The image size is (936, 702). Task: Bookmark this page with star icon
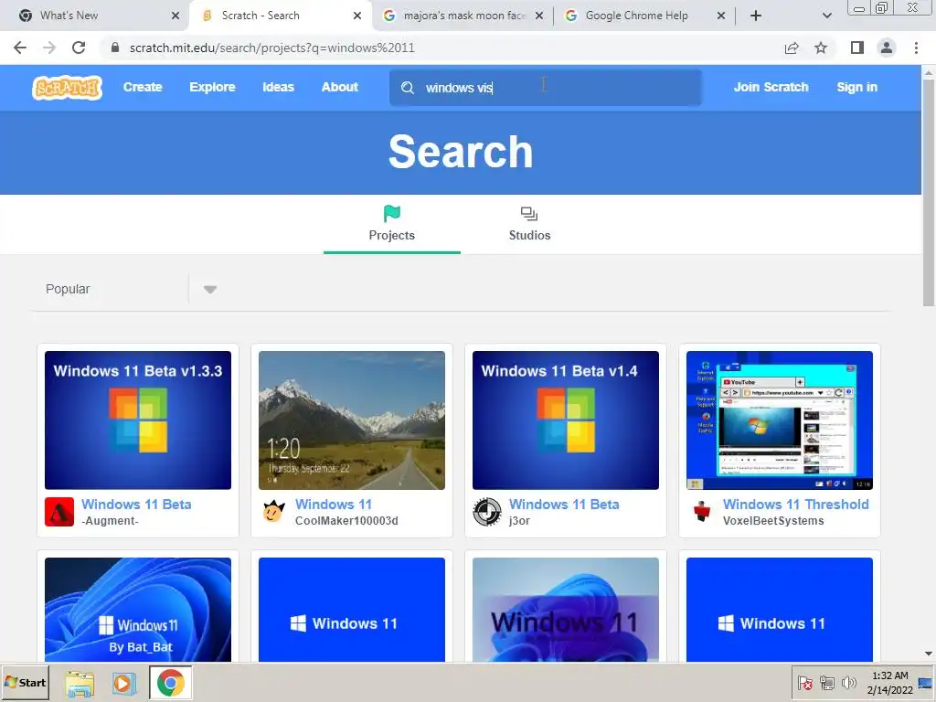coord(821,48)
